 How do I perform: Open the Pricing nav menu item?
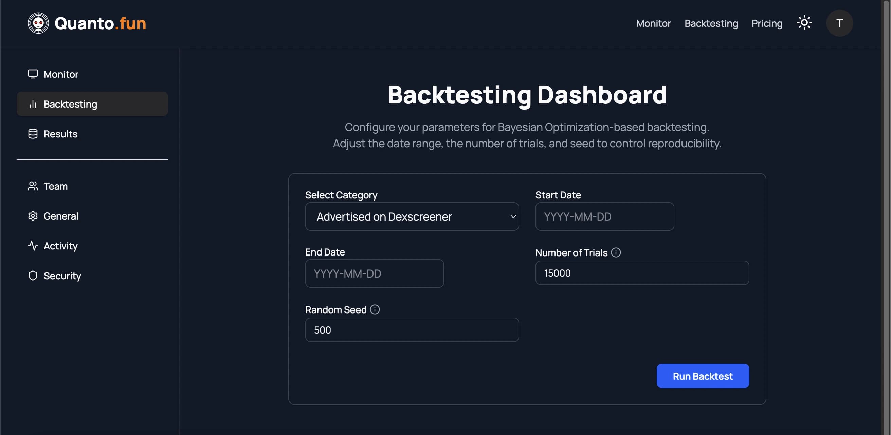coord(767,23)
